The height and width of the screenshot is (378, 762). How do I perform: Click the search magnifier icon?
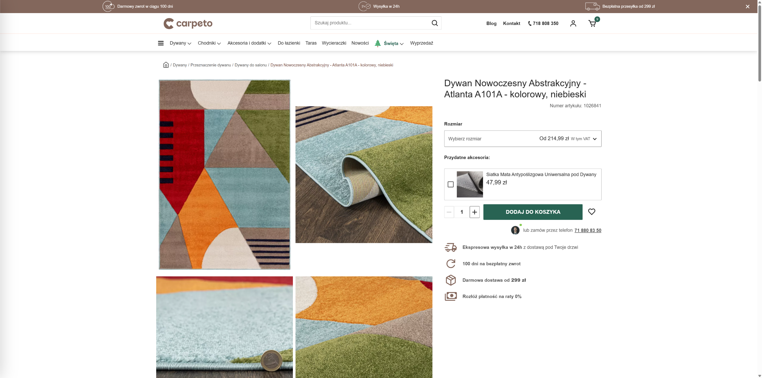(435, 23)
